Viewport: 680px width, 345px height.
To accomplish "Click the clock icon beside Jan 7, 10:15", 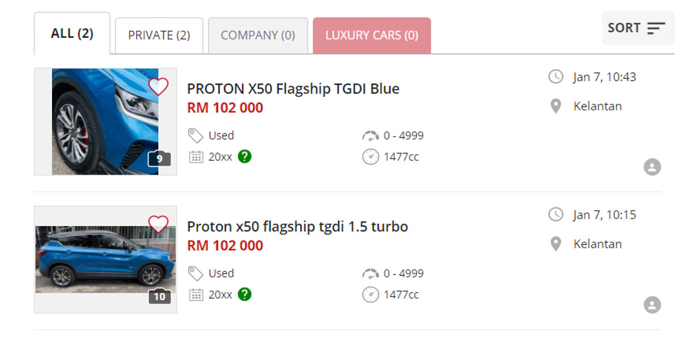I will (556, 215).
